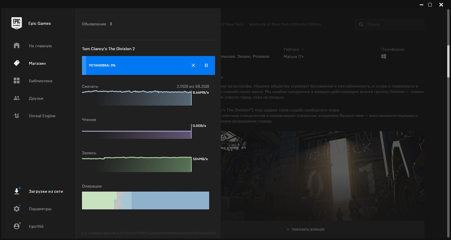
Task: Click the 0.00B/s read speed value
Action: click(200, 126)
